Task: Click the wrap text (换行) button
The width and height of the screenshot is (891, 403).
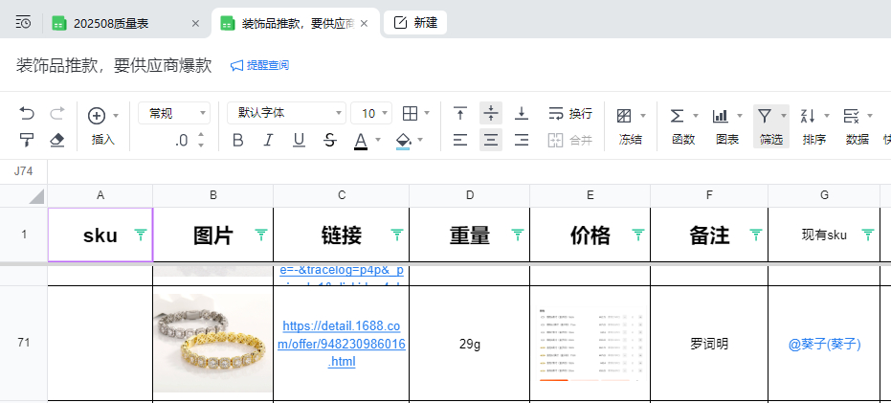Action: point(569,114)
